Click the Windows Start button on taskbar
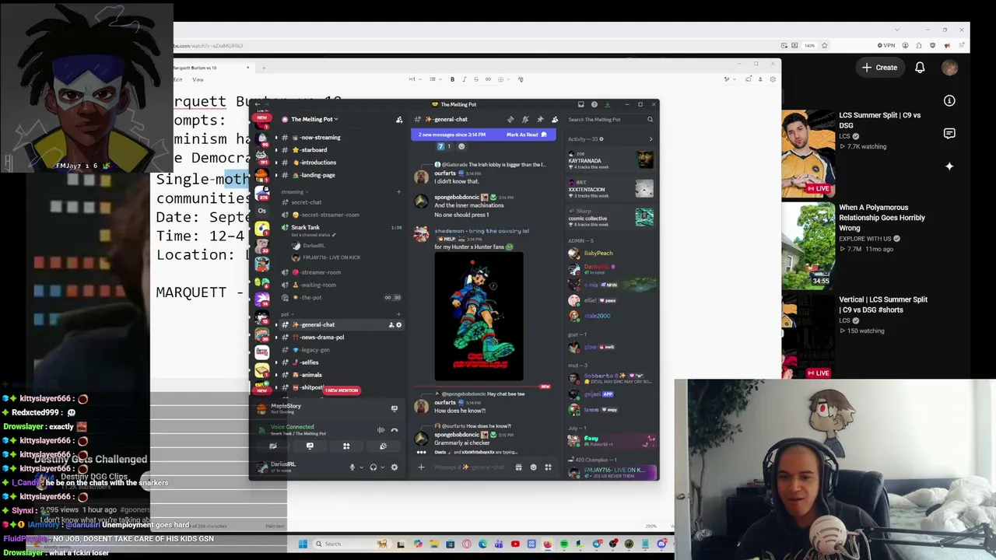This screenshot has height=560, width=996. click(x=303, y=544)
